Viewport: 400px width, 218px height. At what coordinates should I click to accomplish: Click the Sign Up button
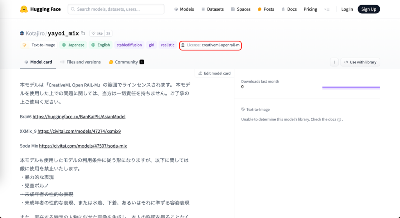click(368, 9)
